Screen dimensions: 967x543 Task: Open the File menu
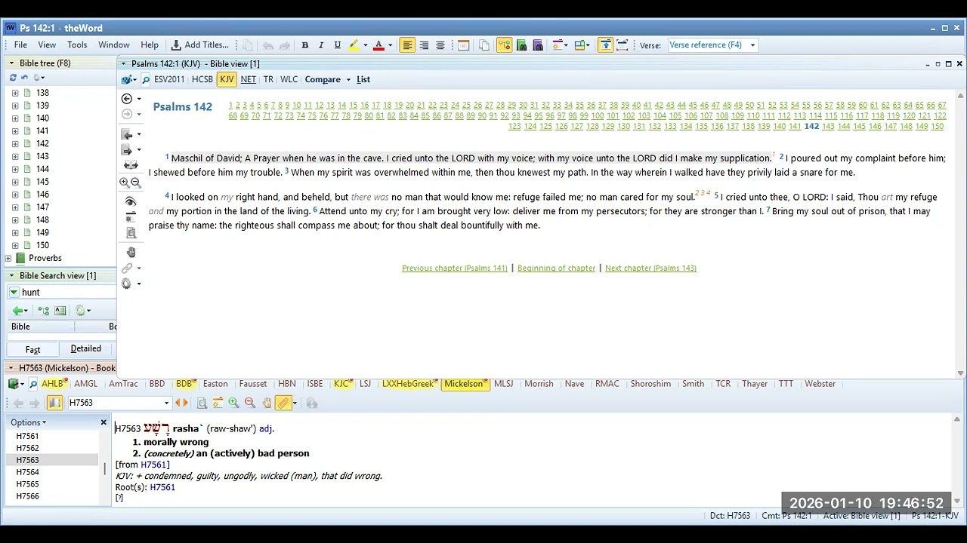tap(20, 45)
